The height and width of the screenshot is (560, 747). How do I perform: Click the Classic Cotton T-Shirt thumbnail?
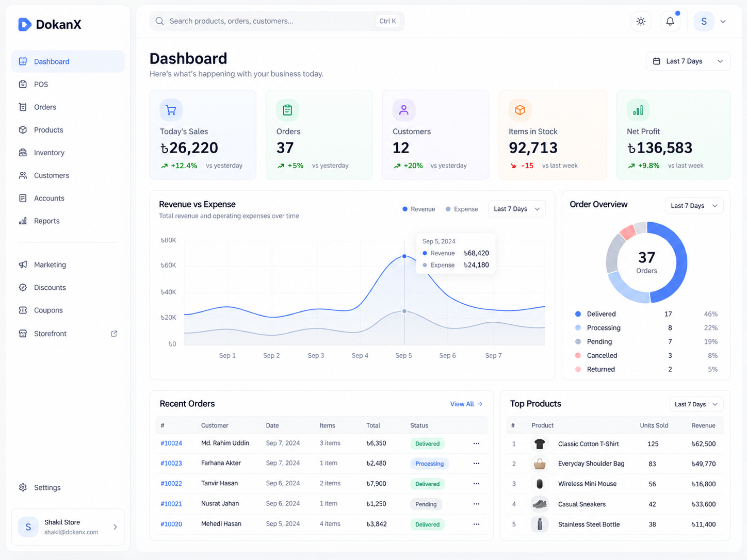pos(540,443)
